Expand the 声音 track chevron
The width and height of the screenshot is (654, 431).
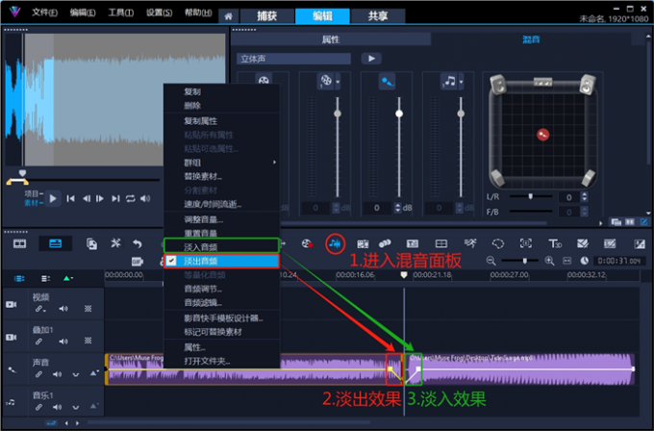(x=75, y=374)
